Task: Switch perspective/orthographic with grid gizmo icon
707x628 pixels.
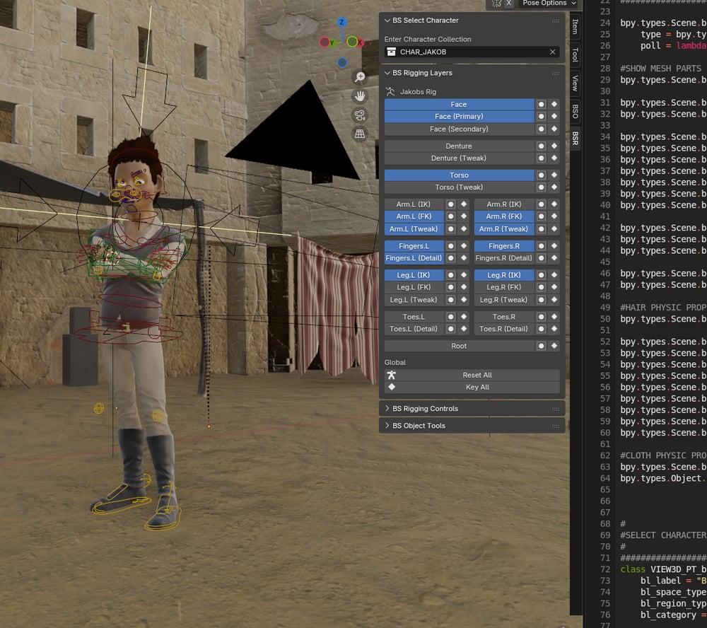Action: pos(360,134)
